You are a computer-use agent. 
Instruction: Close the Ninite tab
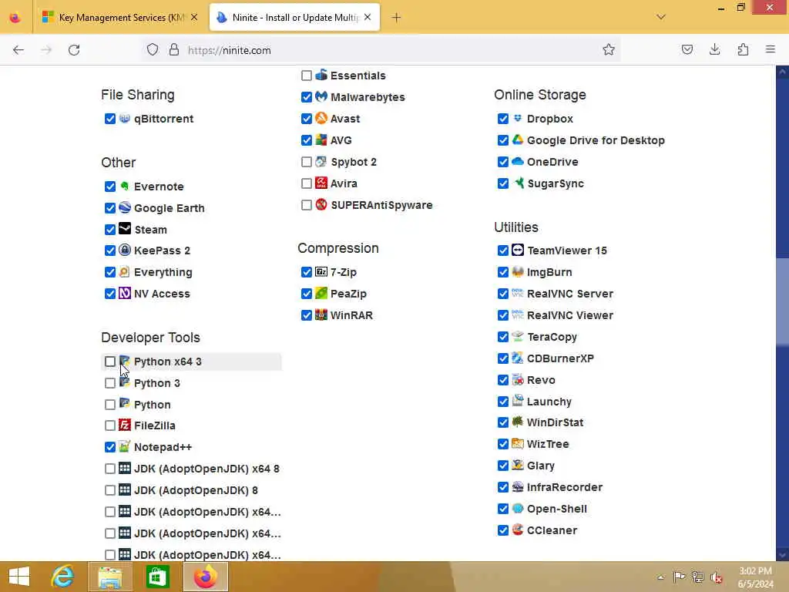pyautogui.click(x=368, y=17)
